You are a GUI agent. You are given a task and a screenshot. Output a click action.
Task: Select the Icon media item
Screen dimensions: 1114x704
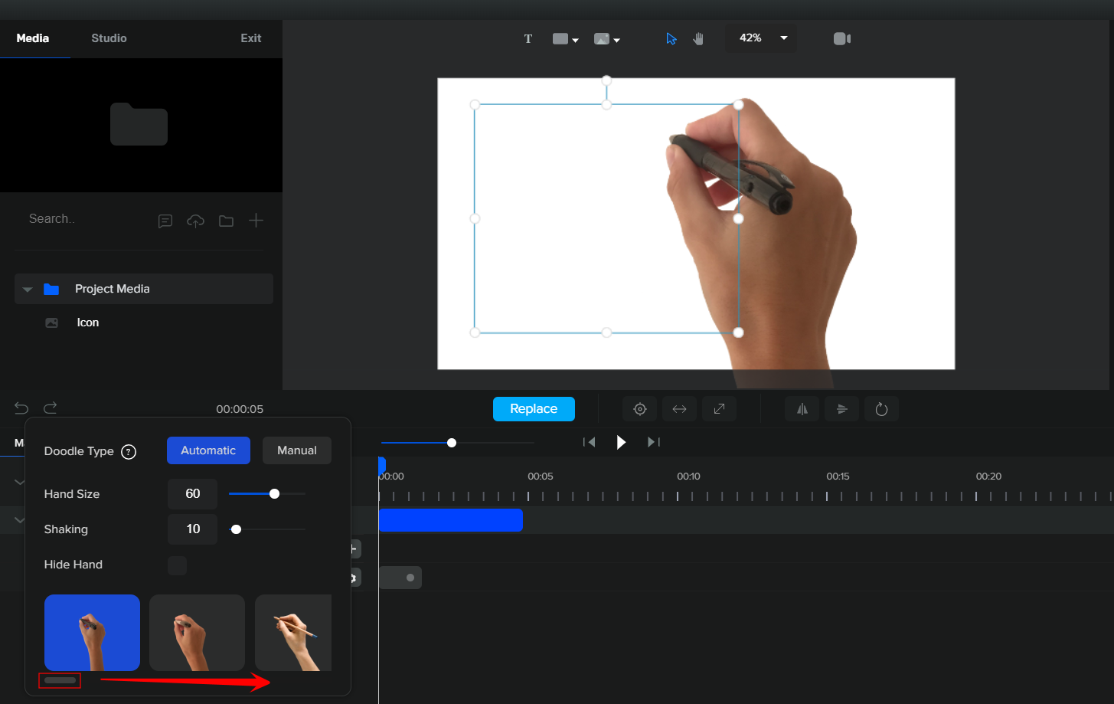point(87,323)
